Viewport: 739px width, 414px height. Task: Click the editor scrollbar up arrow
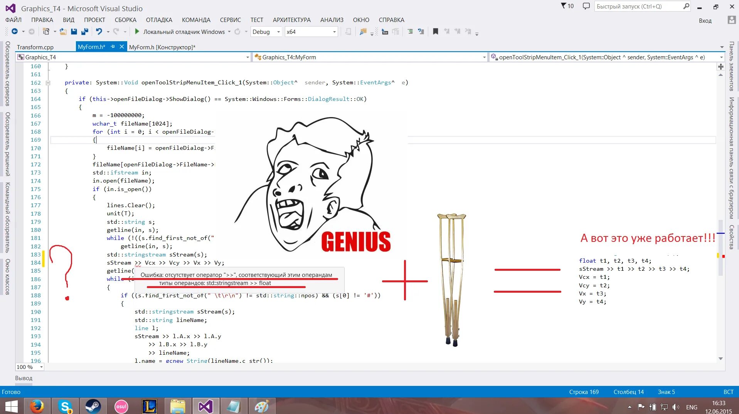coord(720,75)
